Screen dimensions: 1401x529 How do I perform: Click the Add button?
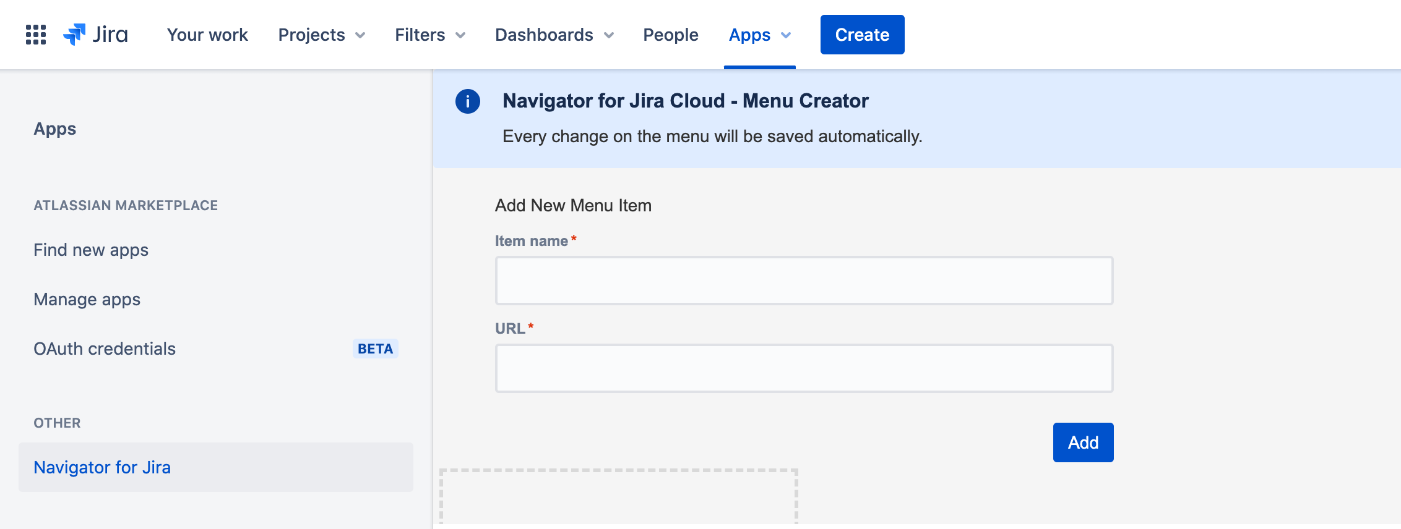pyautogui.click(x=1084, y=442)
